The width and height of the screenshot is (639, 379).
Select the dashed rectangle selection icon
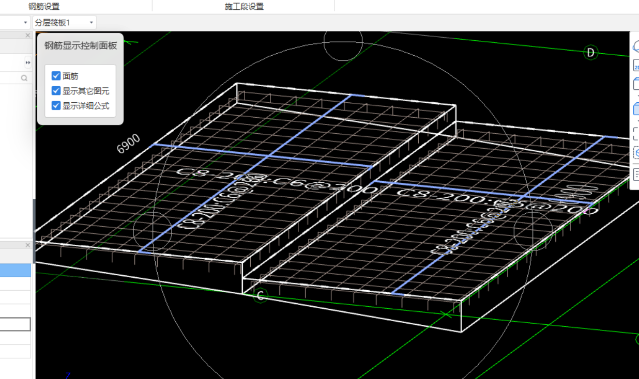[x=636, y=134]
